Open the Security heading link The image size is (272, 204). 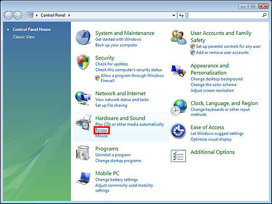click(x=105, y=58)
